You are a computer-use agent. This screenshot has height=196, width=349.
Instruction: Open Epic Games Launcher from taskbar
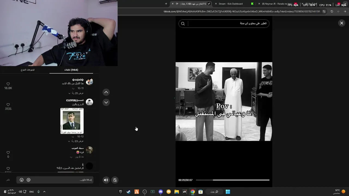121,192
